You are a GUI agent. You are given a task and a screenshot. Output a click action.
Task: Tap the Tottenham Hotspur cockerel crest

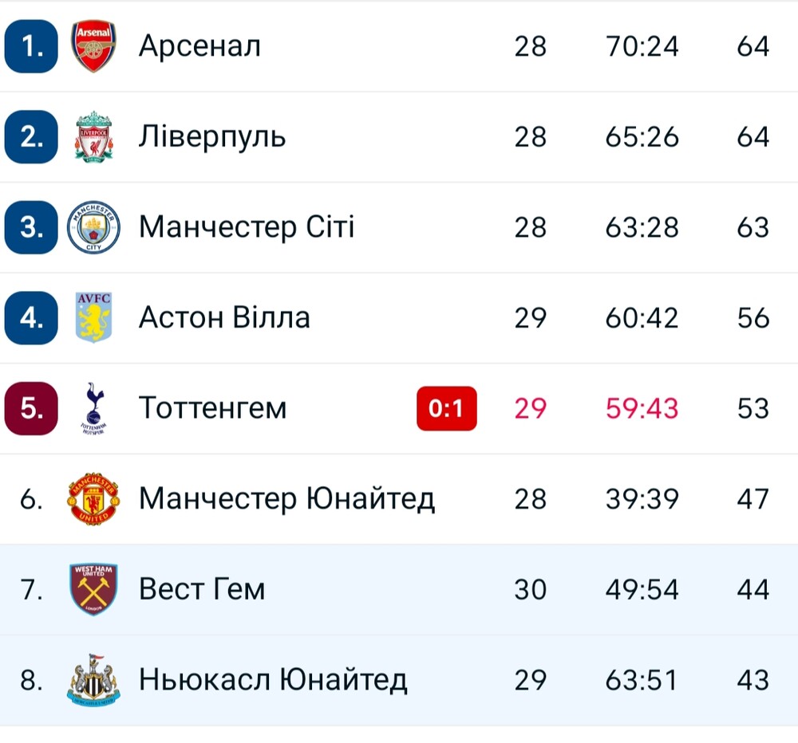coord(93,408)
